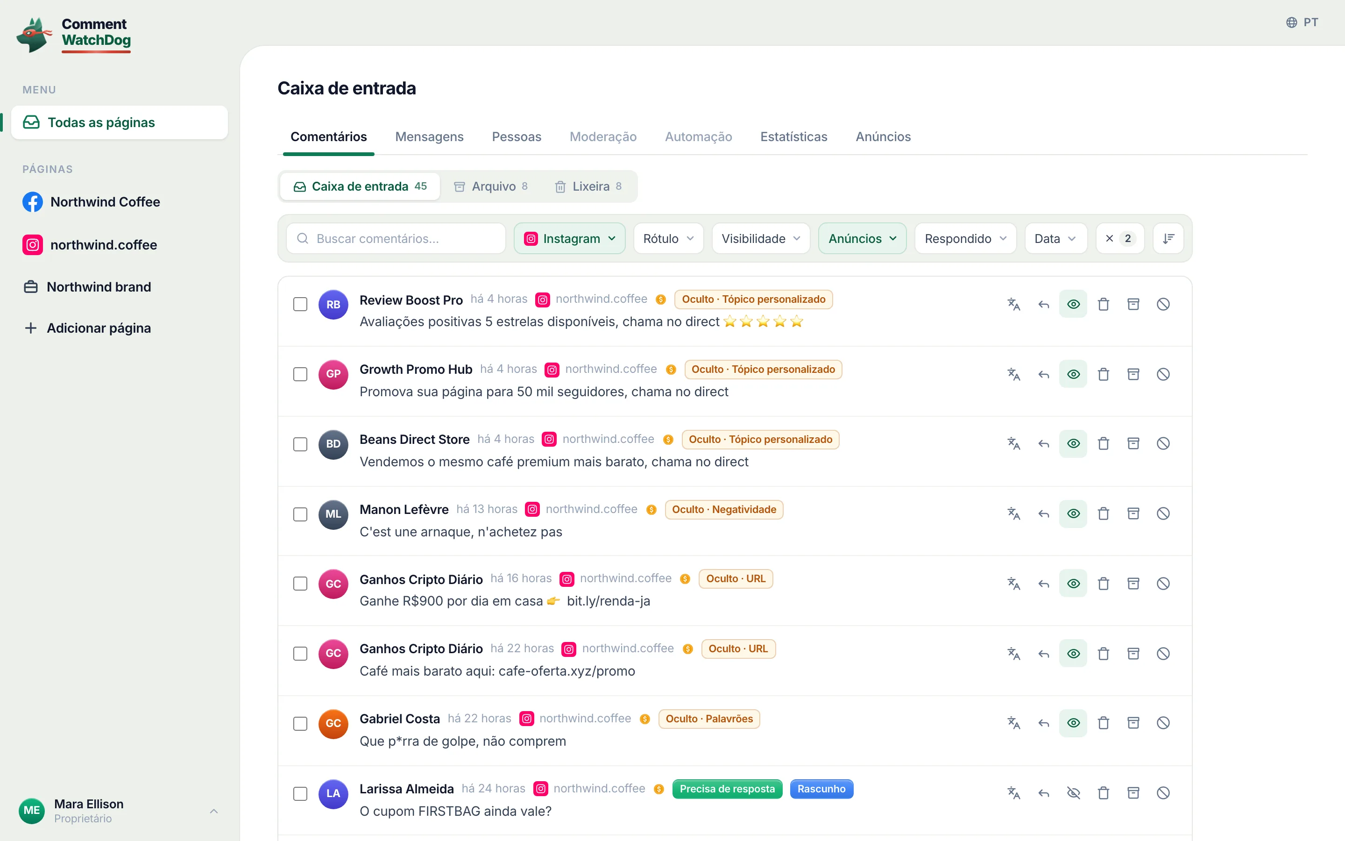Open the language selector PT
Image resolution: width=1345 pixels, height=841 pixels.
(x=1302, y=22)
